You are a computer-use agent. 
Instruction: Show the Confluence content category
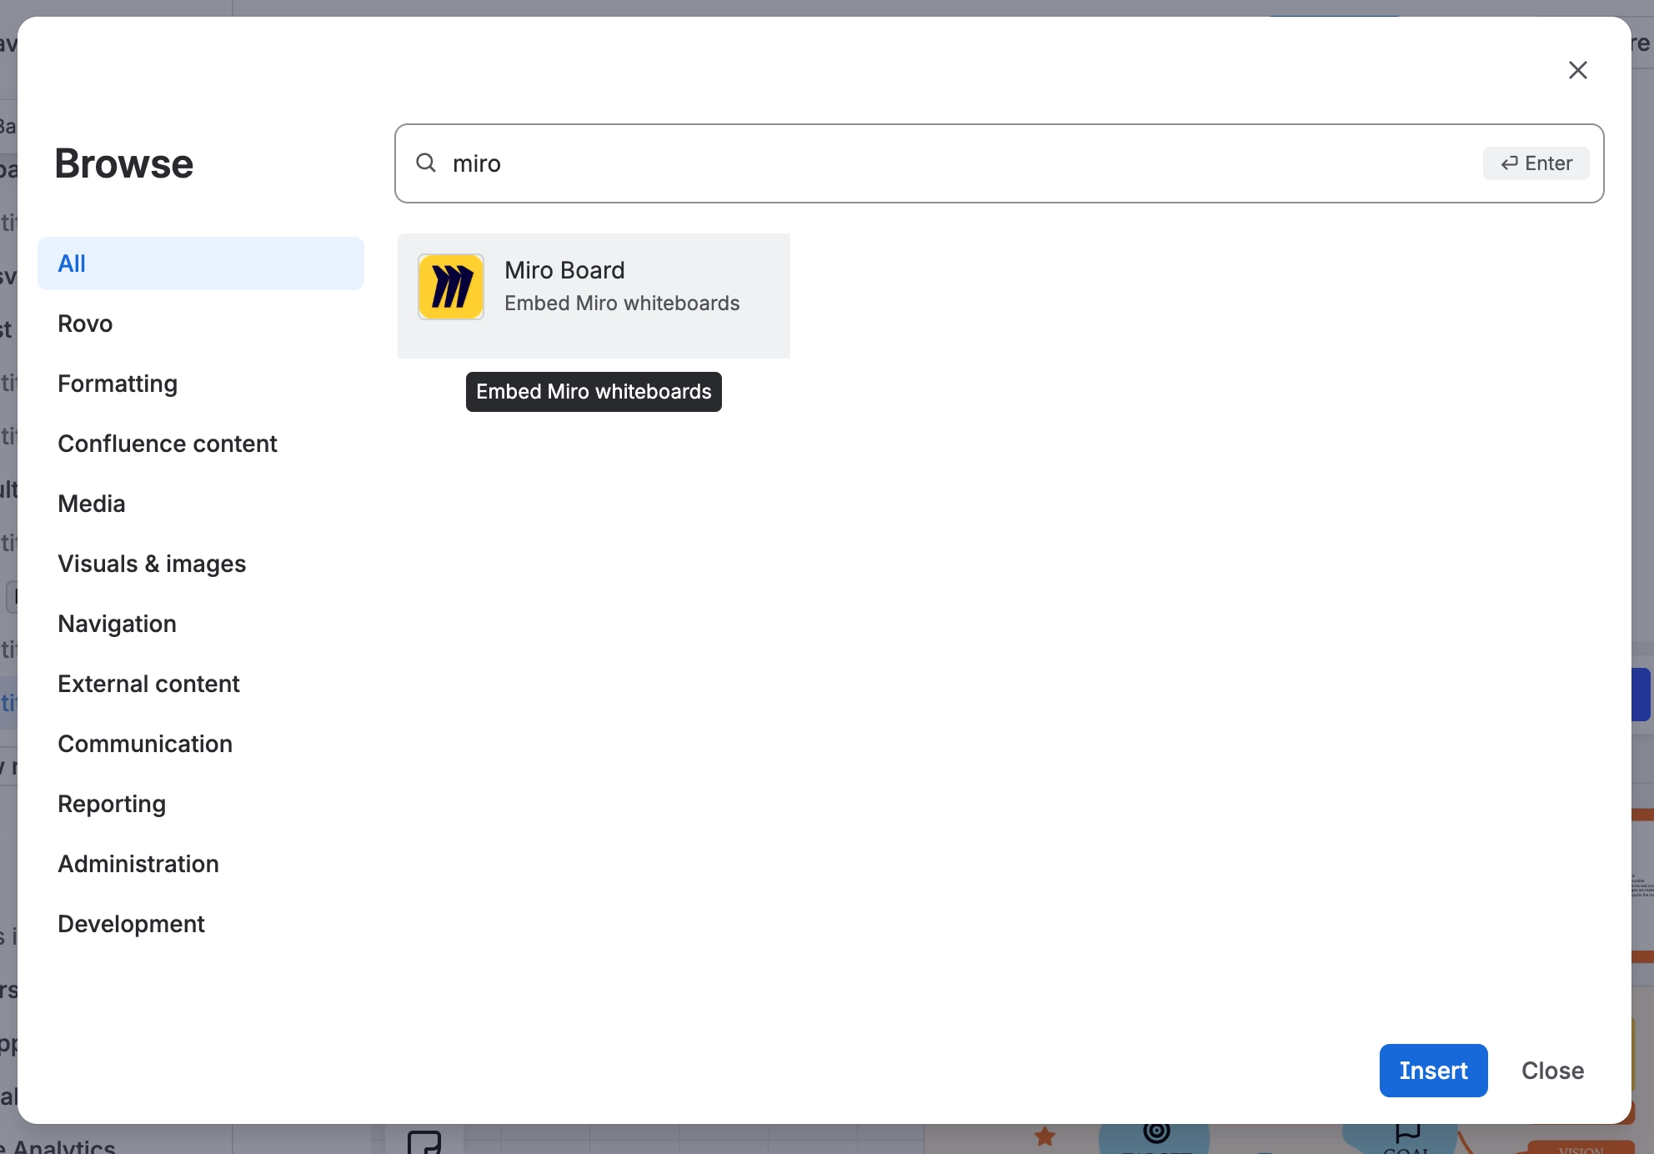click(201, 444)
